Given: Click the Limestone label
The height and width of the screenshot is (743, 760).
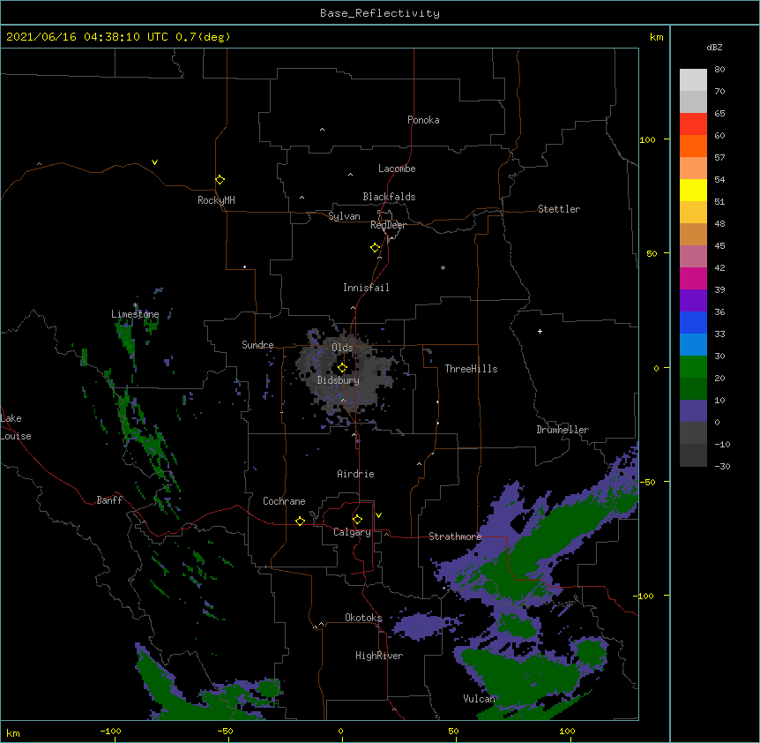Looking at the screenshot, I should coord(135,314).
